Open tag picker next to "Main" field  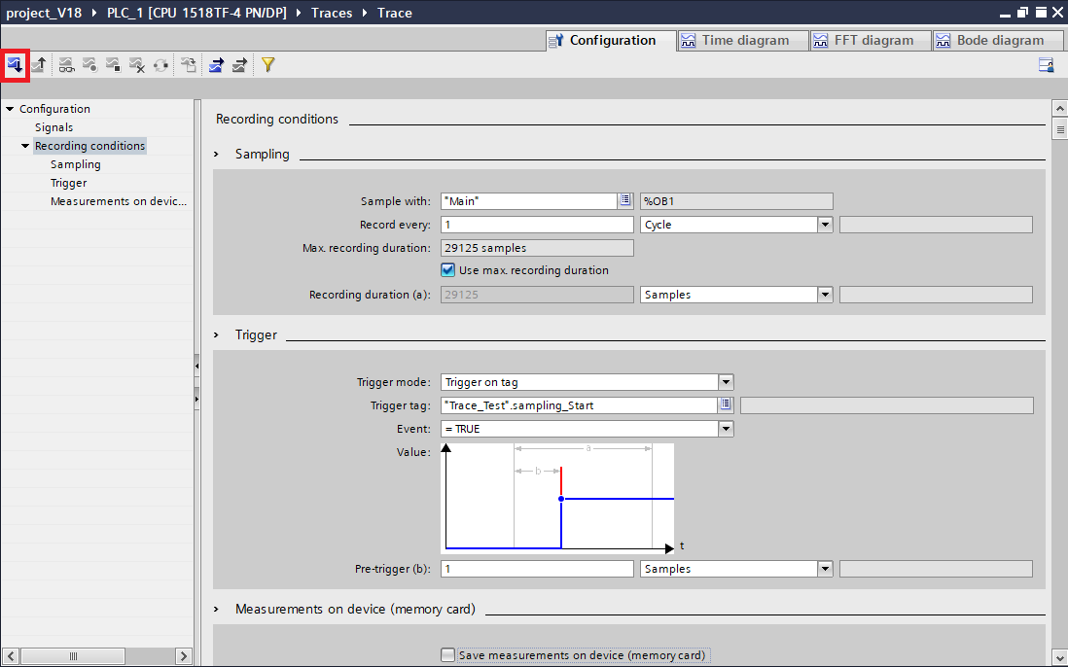(x=625, y=200)
